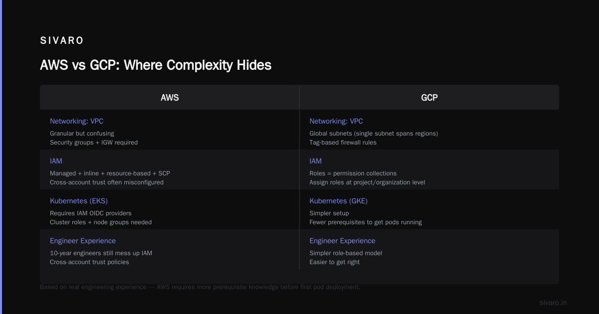This screenshot has height=314, width=599.
Task: Select "Cross-account trust often misconfigured" line
Action: 107,182
